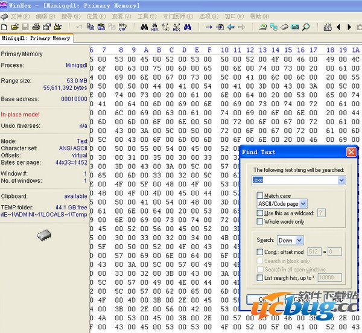Open the 工具(T) menu
Screen dimensions: 362x333
coord(144,16)
